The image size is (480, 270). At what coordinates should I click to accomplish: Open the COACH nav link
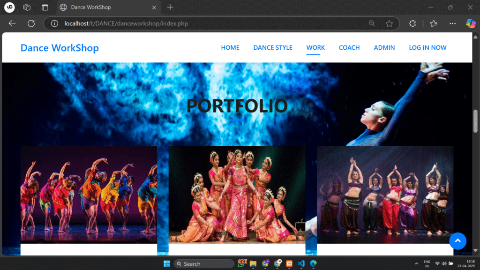349,48
